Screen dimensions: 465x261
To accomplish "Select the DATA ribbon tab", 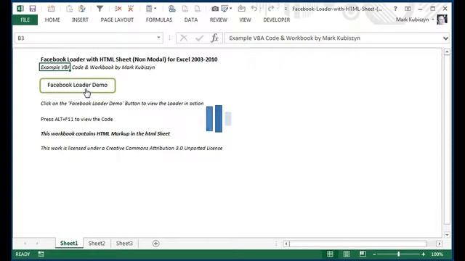I will coord(191,20).
